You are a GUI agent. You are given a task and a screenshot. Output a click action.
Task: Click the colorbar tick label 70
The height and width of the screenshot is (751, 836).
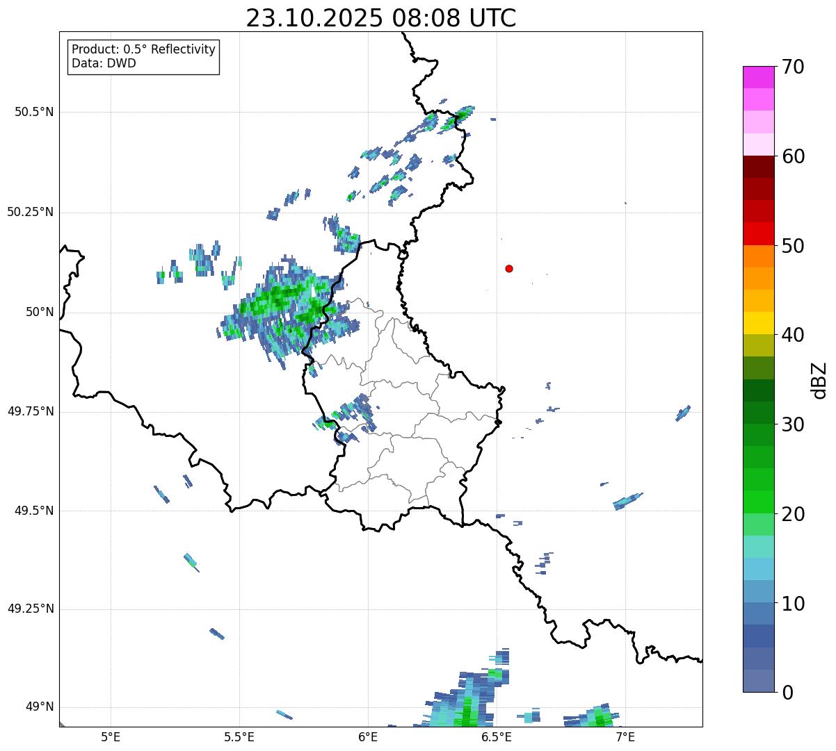[793, 67]
